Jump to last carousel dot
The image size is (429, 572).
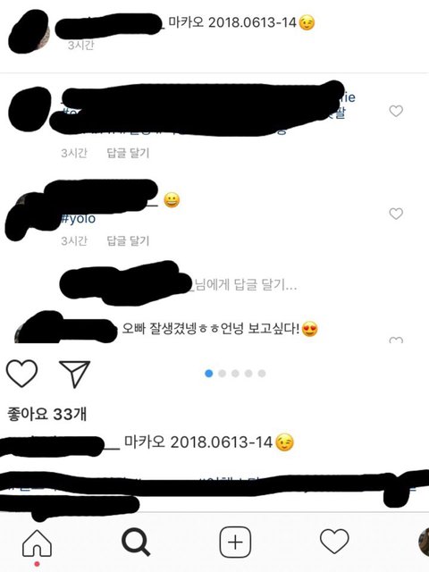tap(262, 374)
